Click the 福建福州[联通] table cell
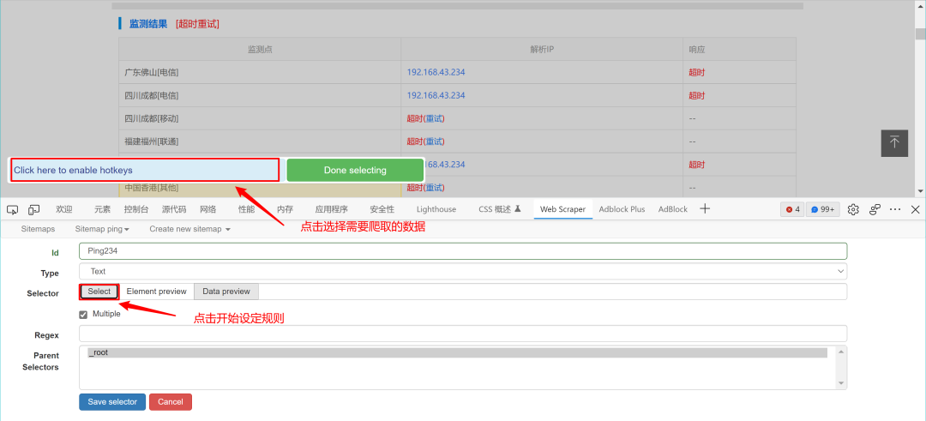 [260, 141]
